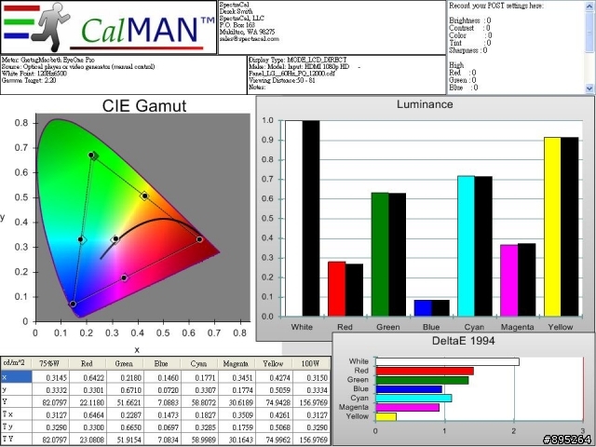
Task: Click the Gamma Target 2.20 text
Action: (x=29, y=81)
